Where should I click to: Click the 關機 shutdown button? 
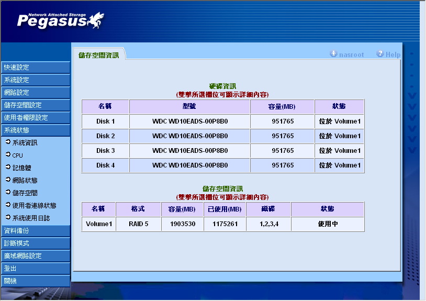(35, 281)
